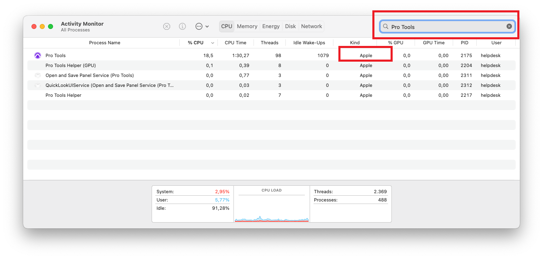Click the stop process (X) toolbar icon
Viewport: 543px width, 259px height.
(167, 26)
